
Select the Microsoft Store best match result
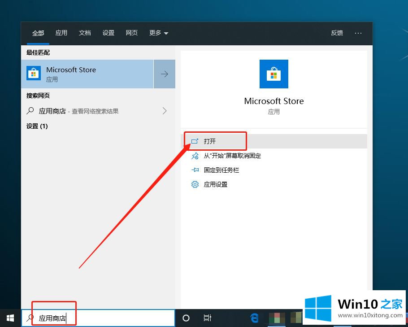click(x=87, y=74)
